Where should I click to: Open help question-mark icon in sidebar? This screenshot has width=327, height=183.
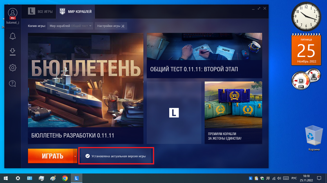(x=13, y=84)
